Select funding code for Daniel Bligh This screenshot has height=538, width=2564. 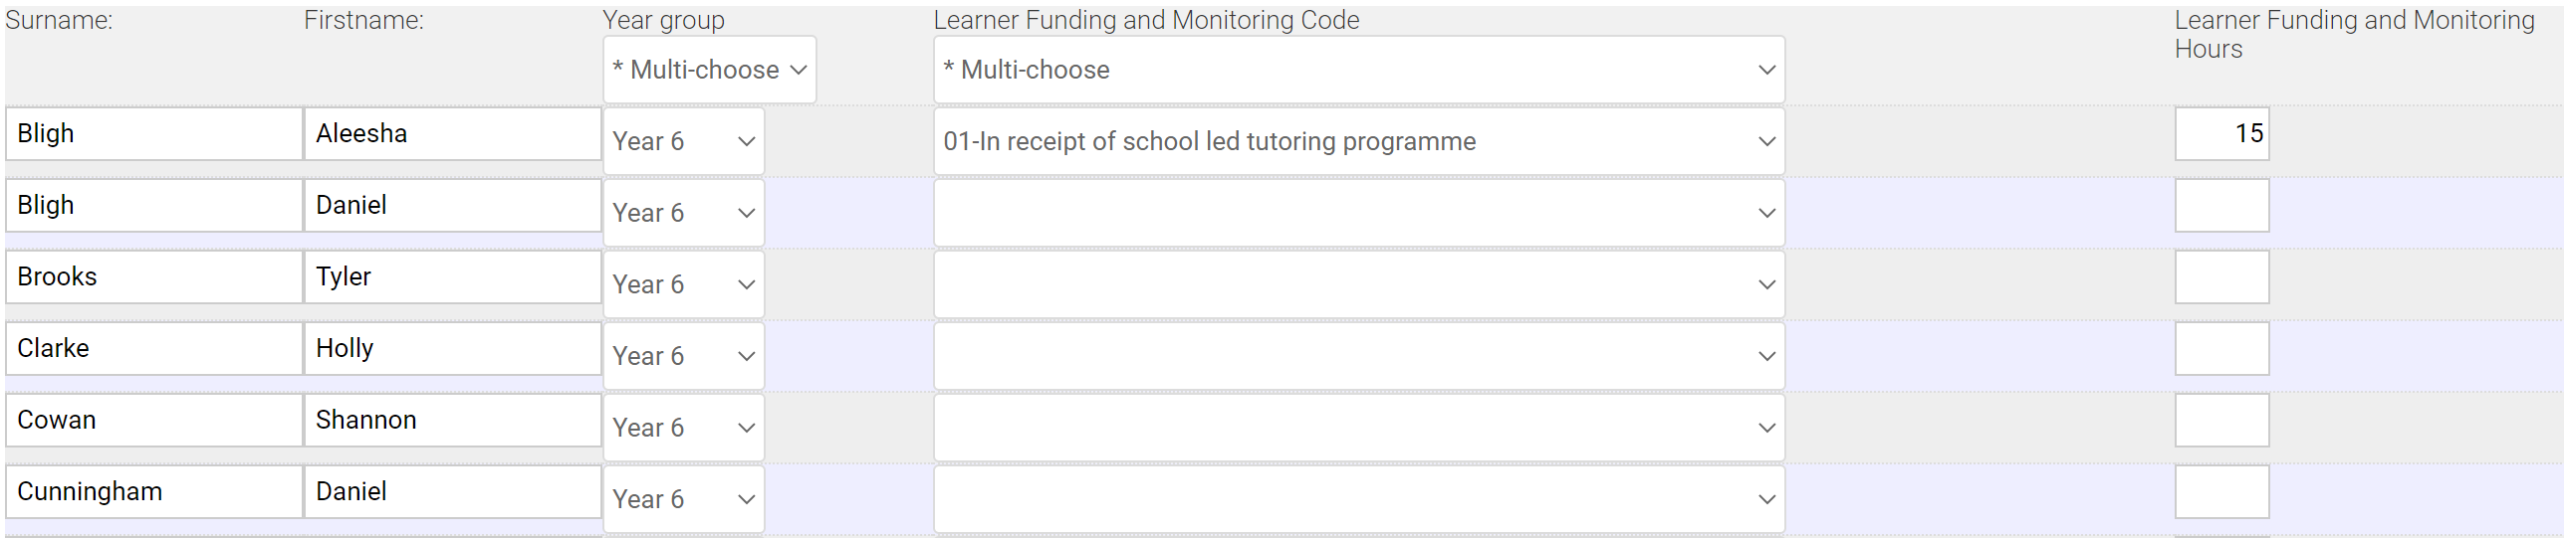tap(1358, 213)
